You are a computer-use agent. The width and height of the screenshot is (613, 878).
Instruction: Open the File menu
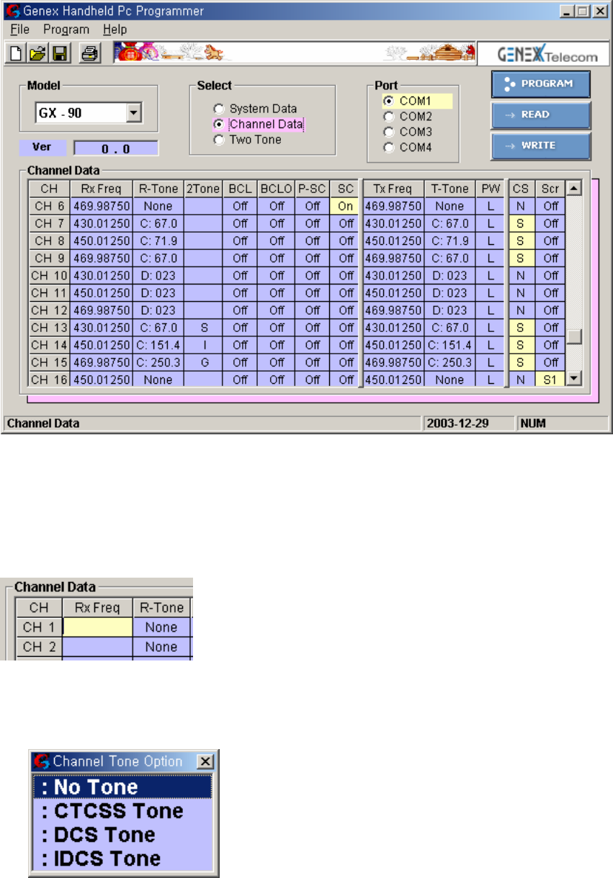pos(19,30)
